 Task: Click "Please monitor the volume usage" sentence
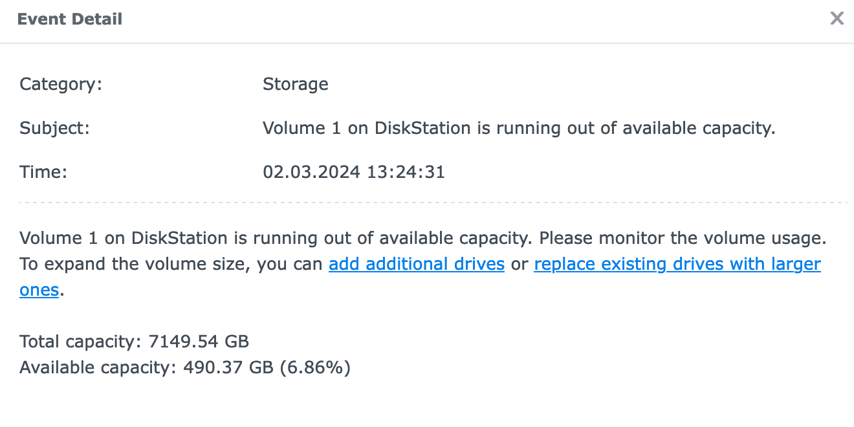point(683,238)
